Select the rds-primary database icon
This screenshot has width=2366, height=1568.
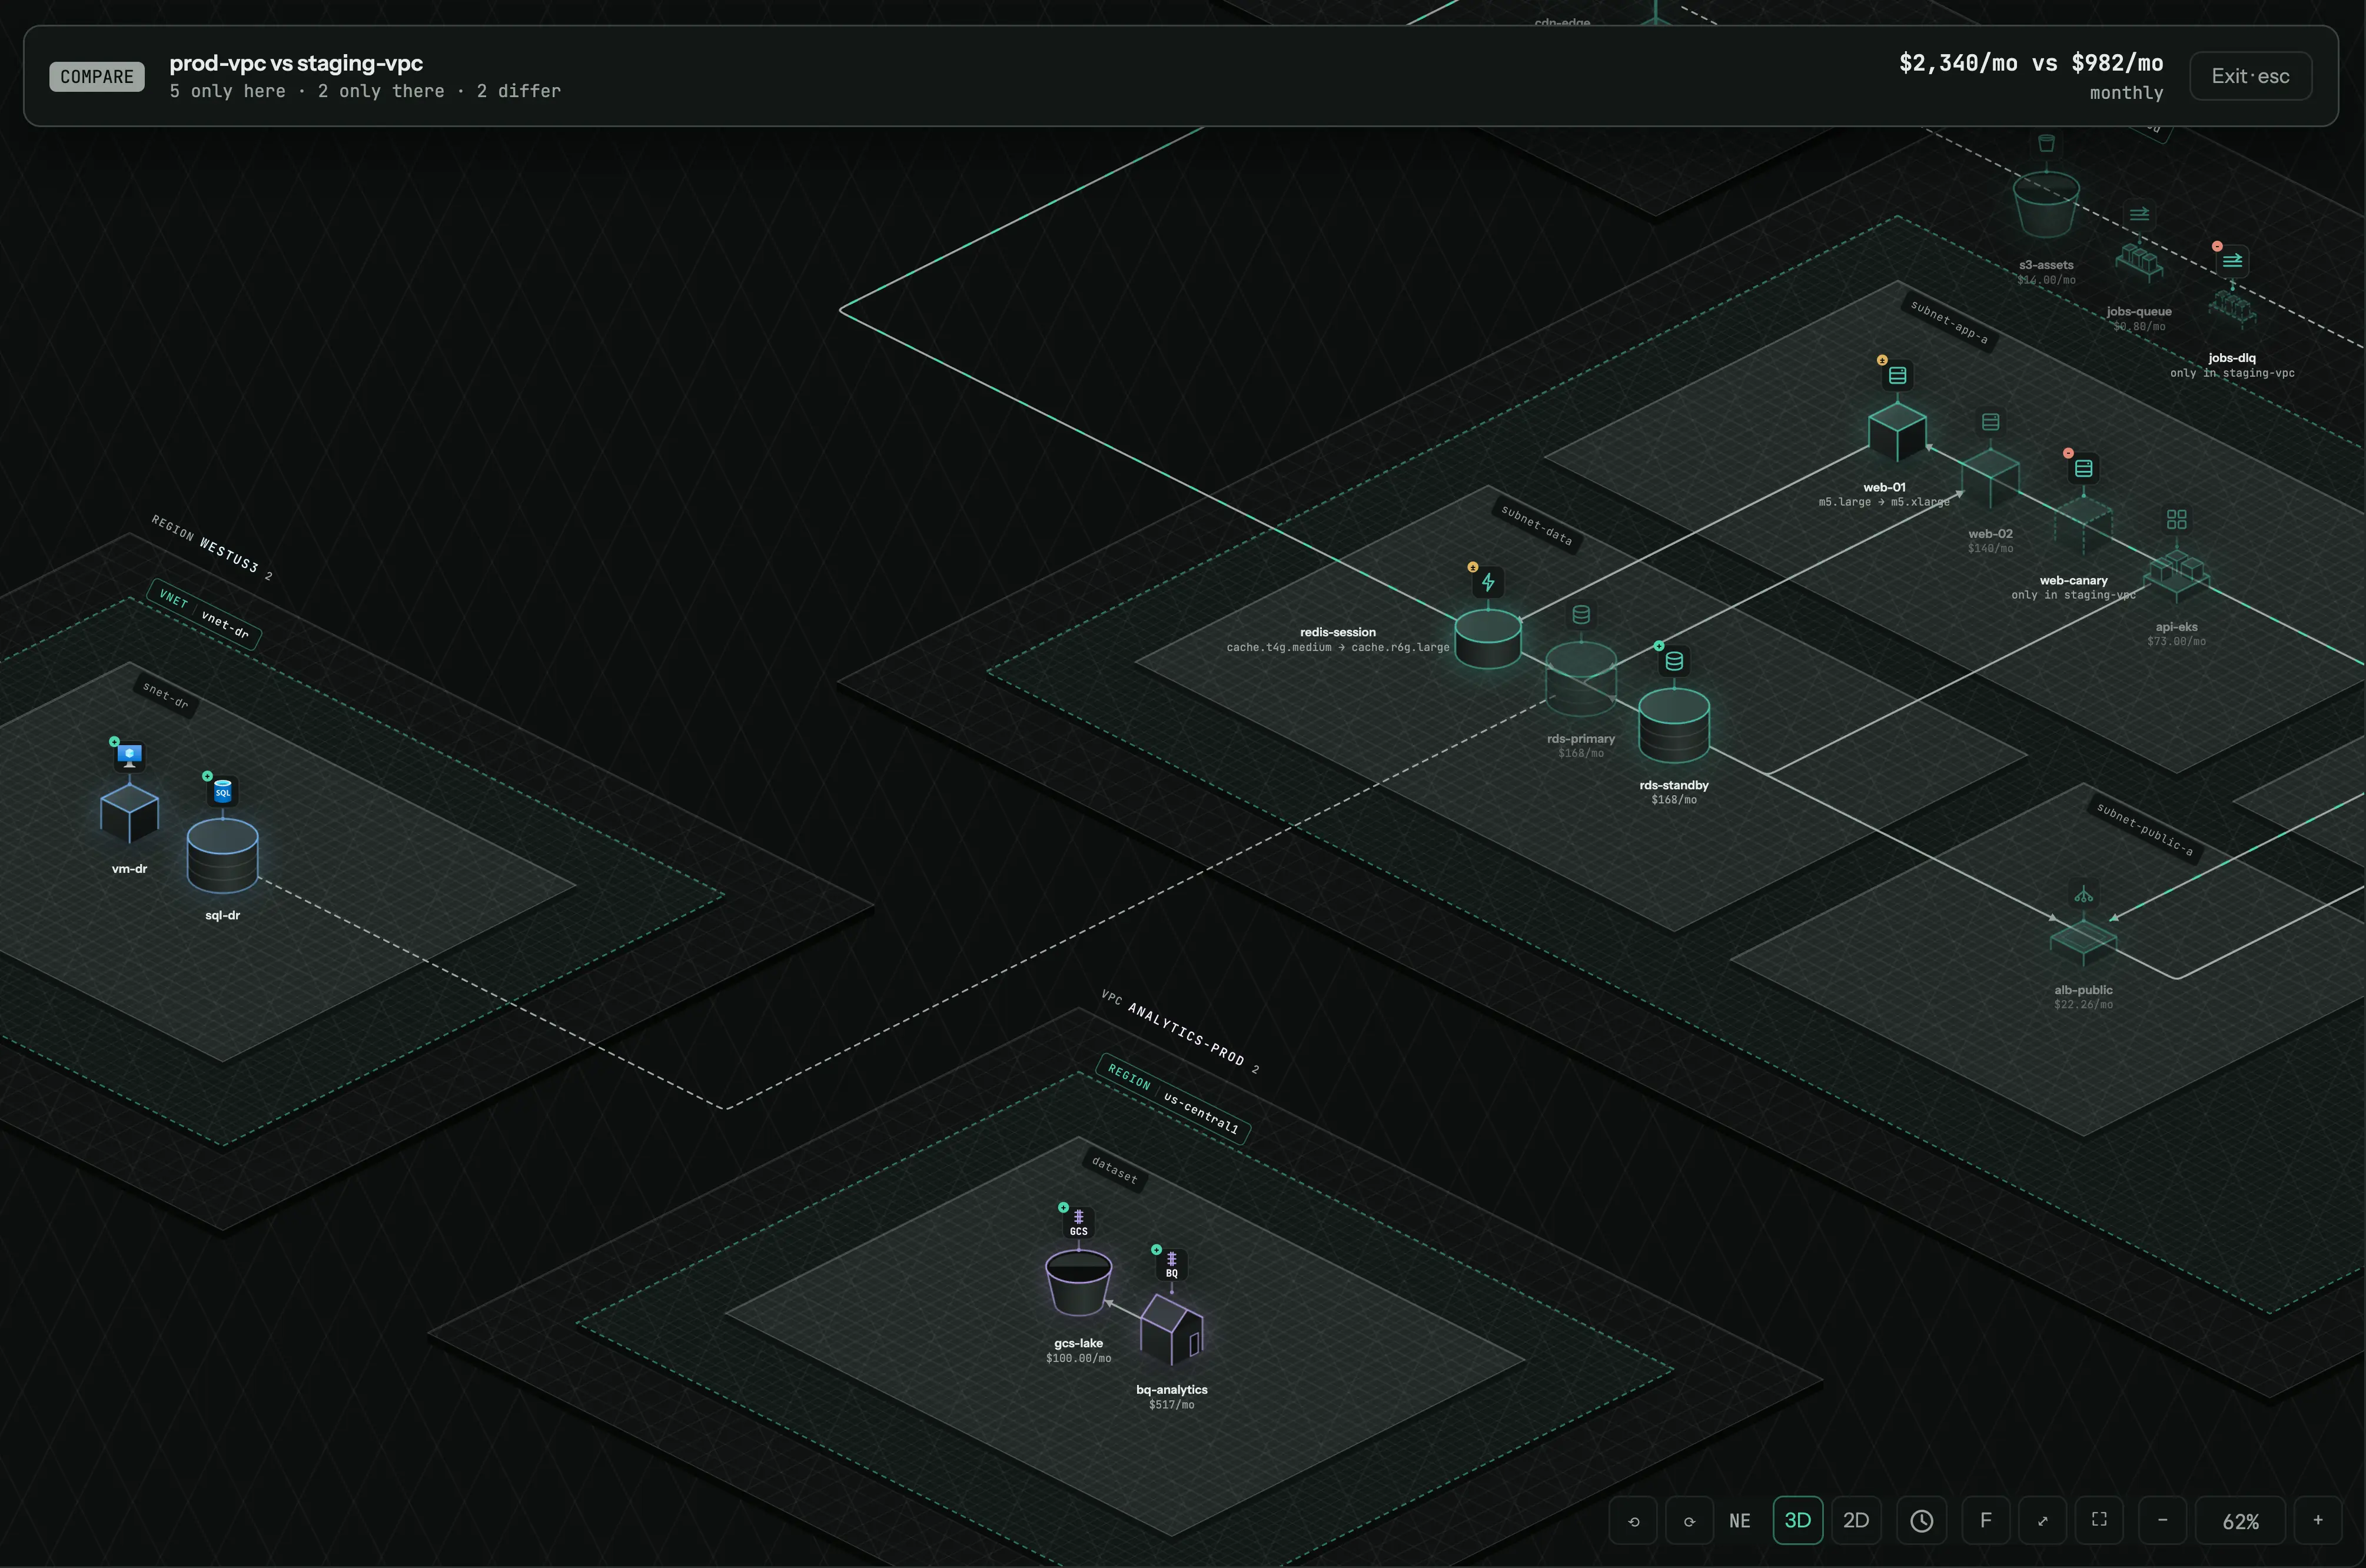[1581, 615]
